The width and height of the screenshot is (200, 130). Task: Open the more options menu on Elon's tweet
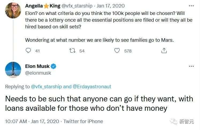[191, 66]
